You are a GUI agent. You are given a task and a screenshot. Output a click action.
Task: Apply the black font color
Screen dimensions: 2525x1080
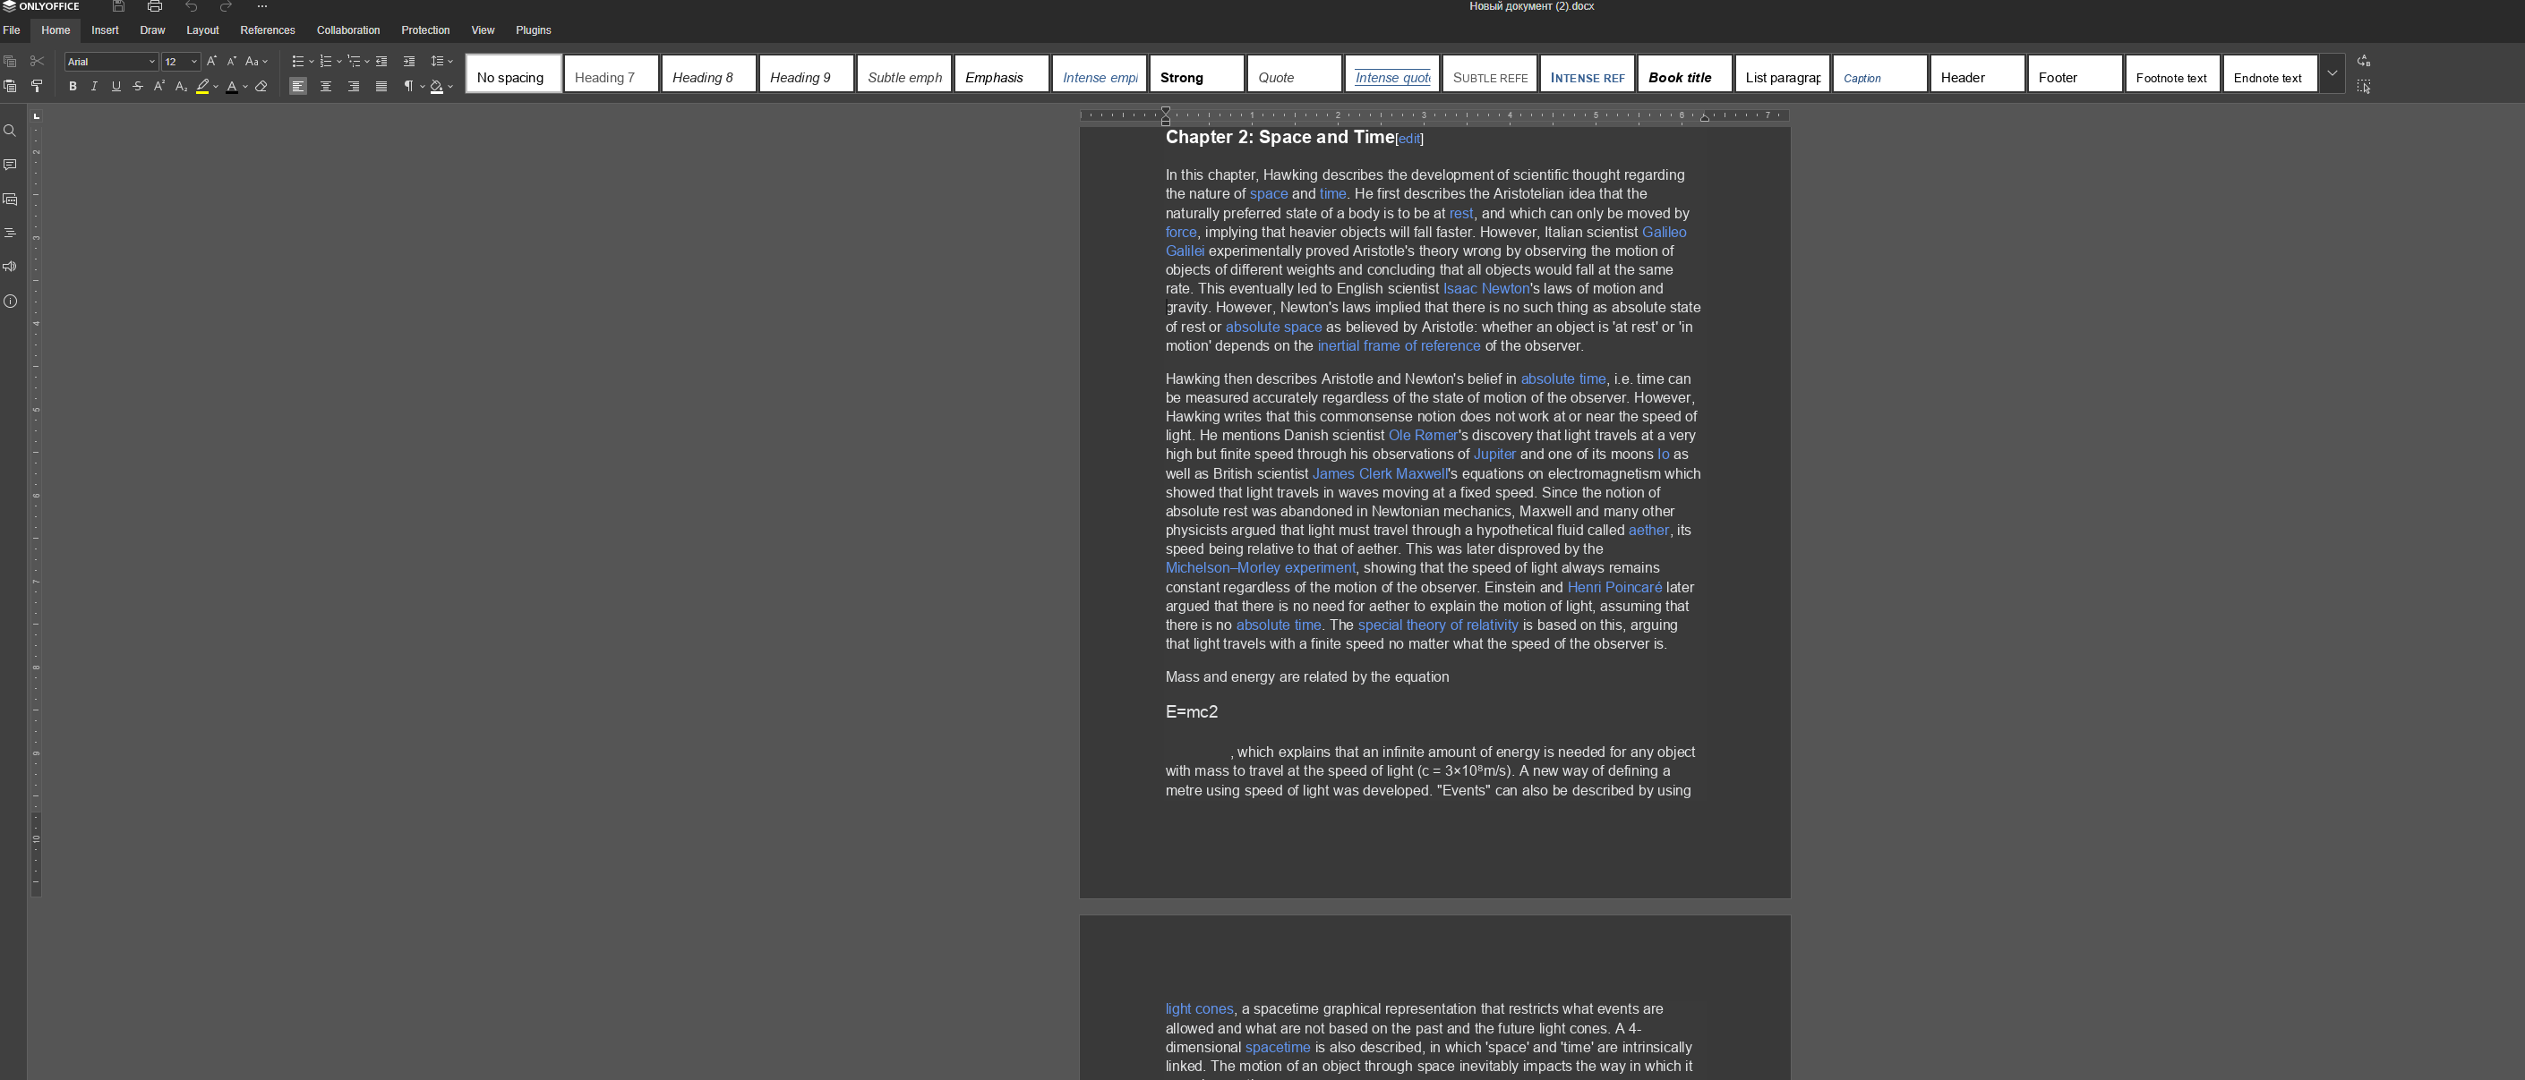tap(231, 86)
